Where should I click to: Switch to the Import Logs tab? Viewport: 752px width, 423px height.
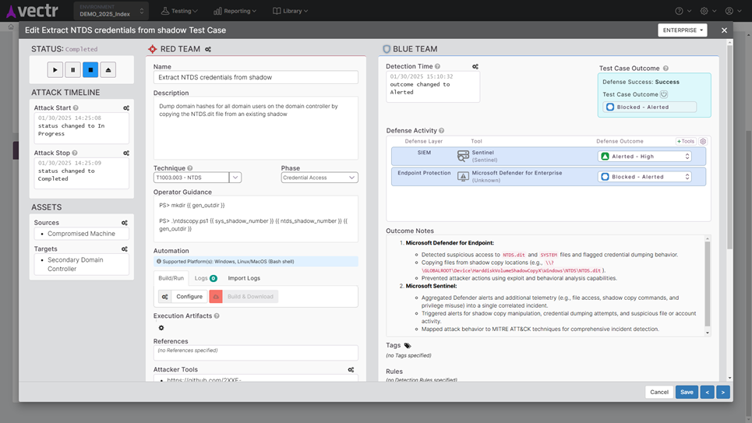244,278
